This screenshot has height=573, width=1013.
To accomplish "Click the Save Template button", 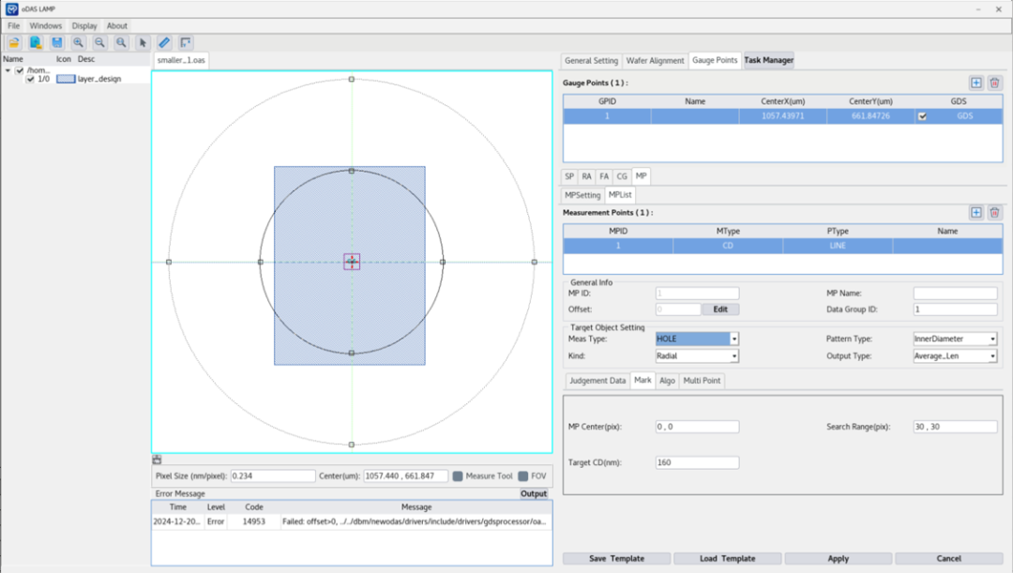I will point(616,558).
